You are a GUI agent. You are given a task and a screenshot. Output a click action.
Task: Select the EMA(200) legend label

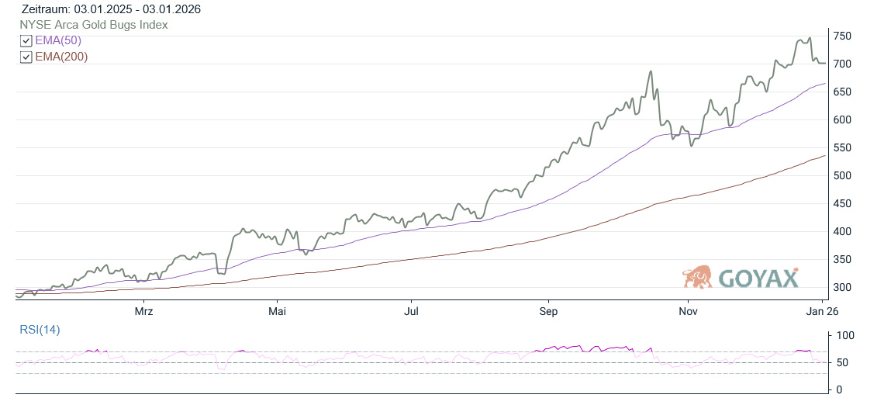(61, 57)
